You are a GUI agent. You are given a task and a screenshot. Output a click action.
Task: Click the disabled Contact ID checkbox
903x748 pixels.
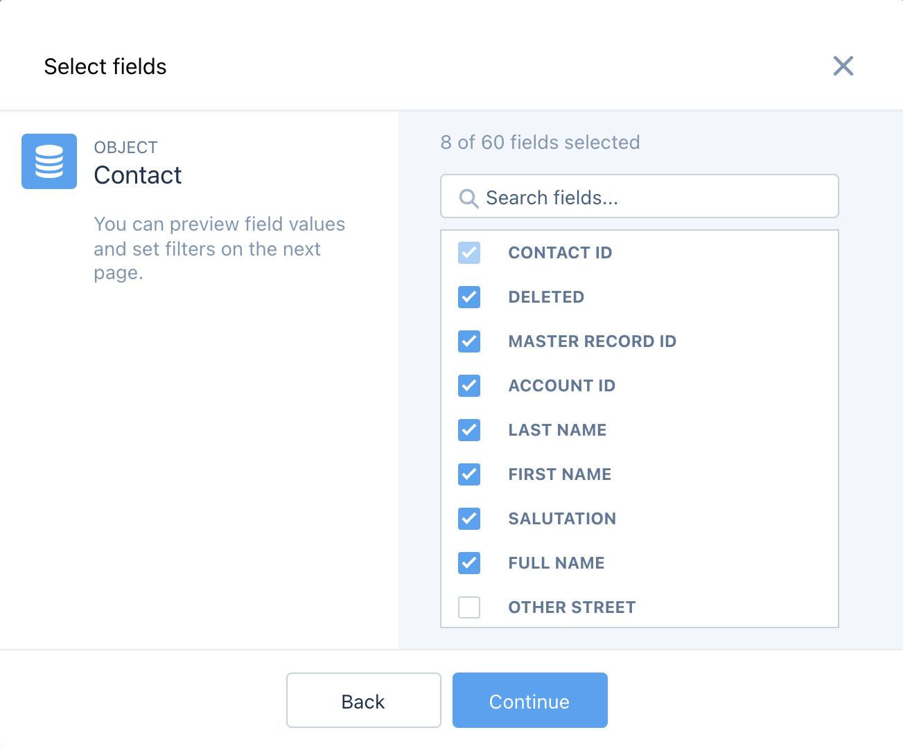click(469, 253)
